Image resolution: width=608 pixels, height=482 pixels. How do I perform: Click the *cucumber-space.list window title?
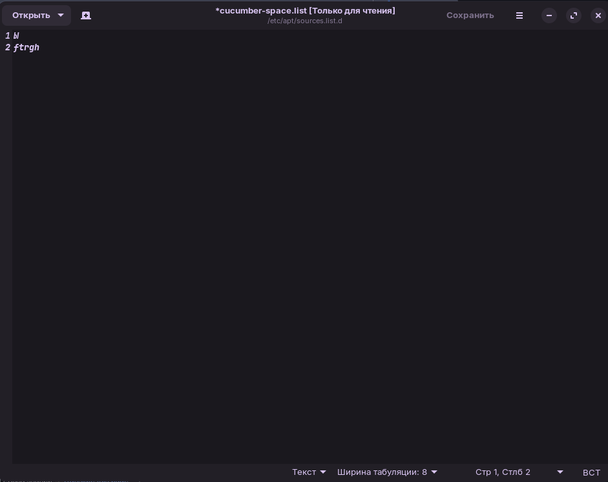(305, 11)
